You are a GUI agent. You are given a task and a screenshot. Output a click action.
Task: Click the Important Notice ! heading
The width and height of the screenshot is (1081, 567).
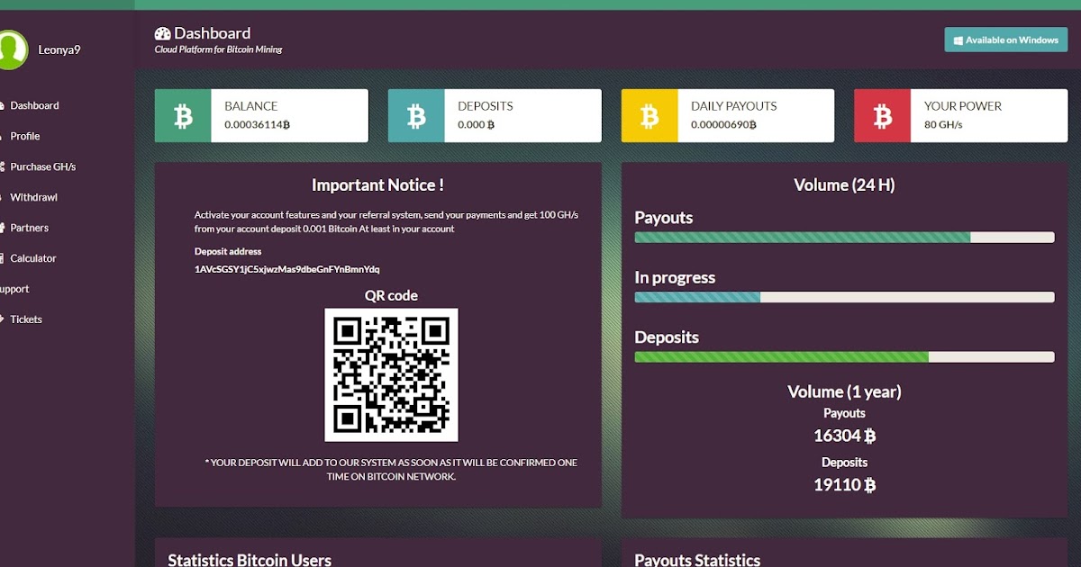click(x=377, y=185)
